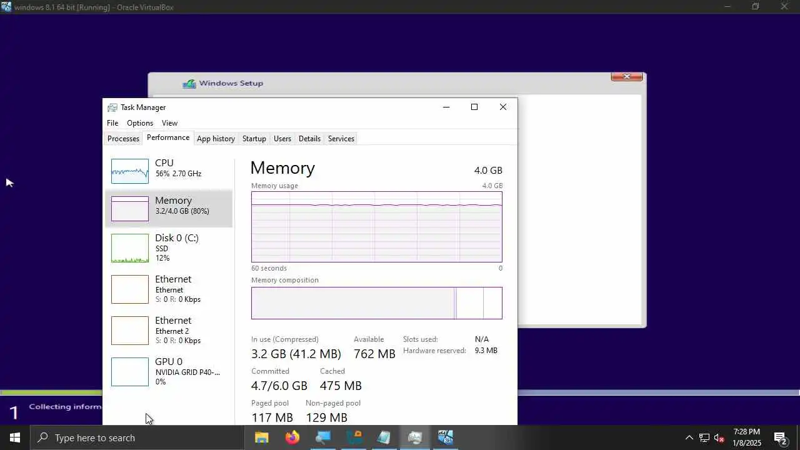This screenshot has width=800, height=450.
Task: Click the Disk 0 SSD label
Action: coord(162,249)
